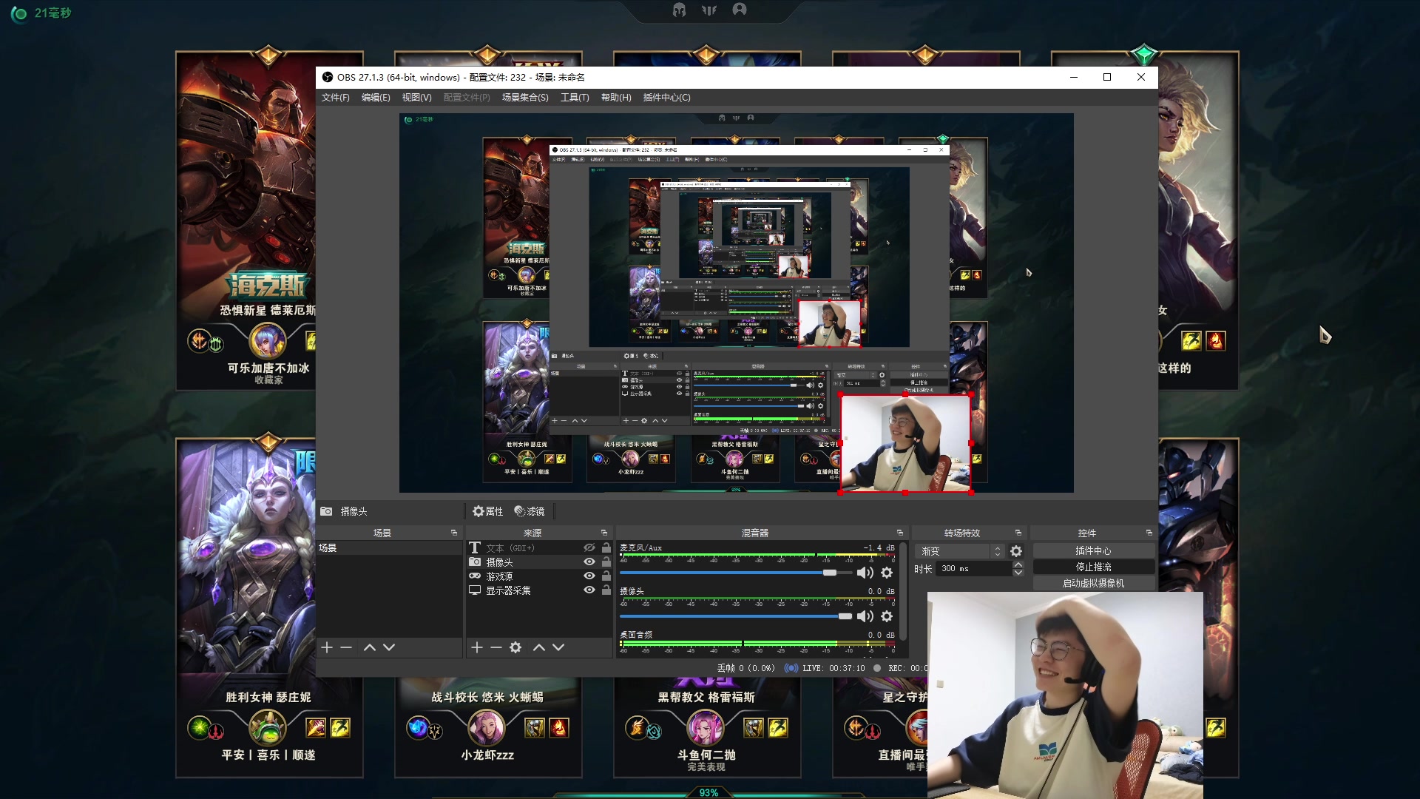Click the profile silhouette icon at top of game client

coord(740,9)
